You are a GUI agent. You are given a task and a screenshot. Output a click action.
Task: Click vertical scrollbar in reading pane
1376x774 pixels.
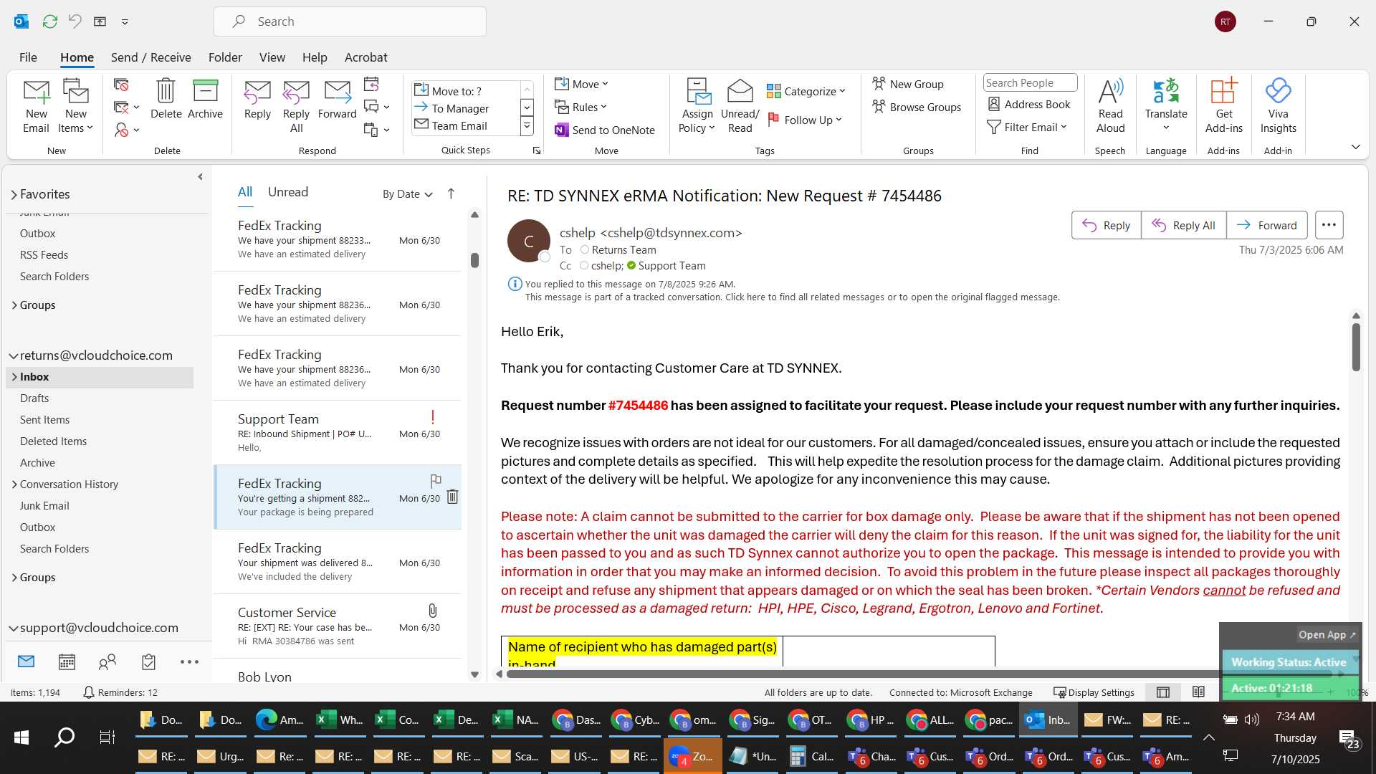[x=1356, y=347]
